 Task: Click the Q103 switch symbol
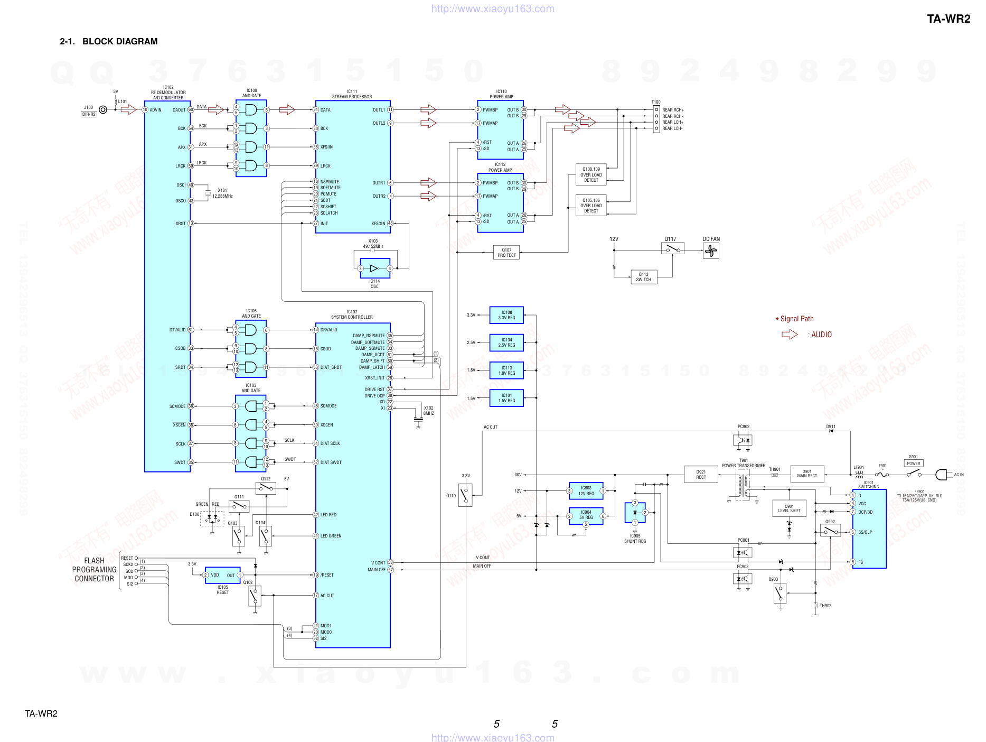coord(239,536)
